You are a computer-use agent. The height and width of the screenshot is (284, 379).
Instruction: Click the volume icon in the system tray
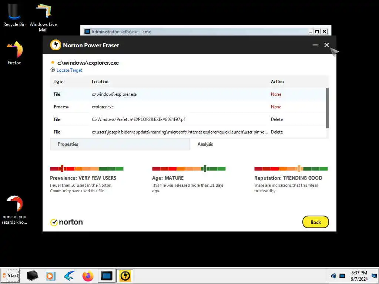tap(333, 275)
